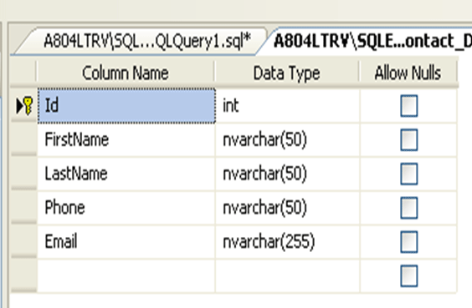
Task: Click the Column Name header
Action: point(126,73)
